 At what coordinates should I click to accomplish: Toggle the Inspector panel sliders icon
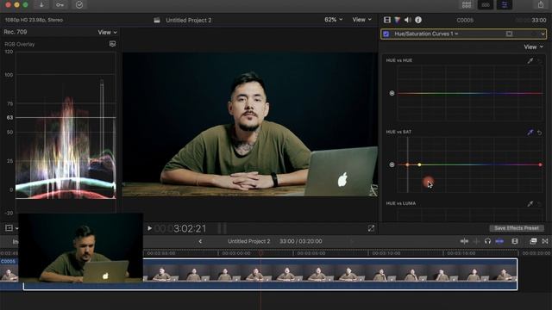(x=504, y=5)
